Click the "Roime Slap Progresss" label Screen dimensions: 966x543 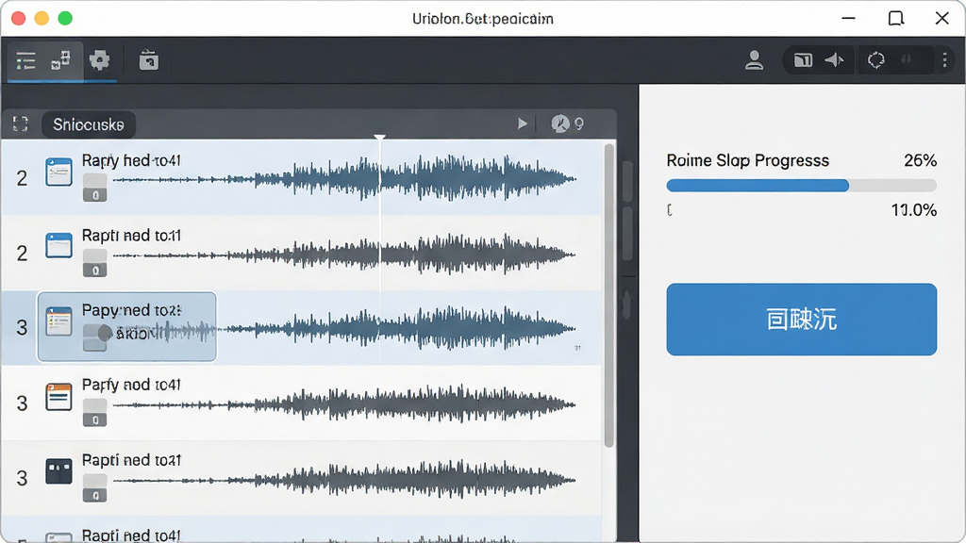pos(747,160)
